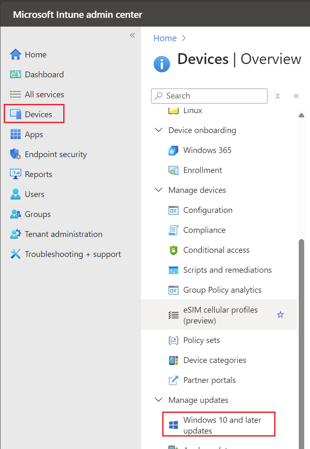Click the scrollbar up arrow

click(x=302, y=115)
